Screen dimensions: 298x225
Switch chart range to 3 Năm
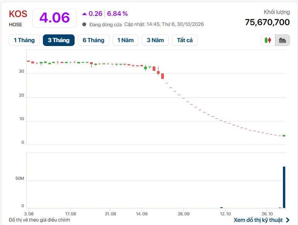155,40
